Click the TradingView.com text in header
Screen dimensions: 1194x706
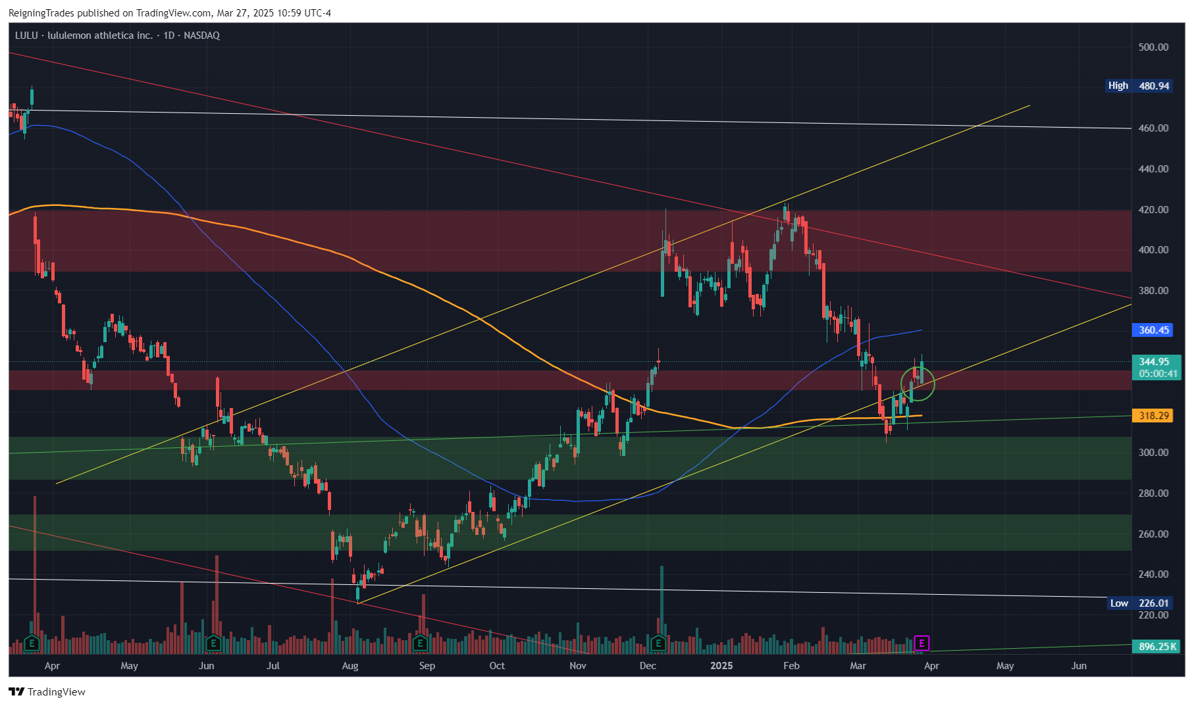click(x=174, y=13)
